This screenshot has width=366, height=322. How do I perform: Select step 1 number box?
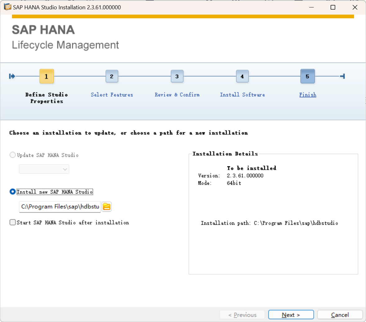[x=47, y=76]
